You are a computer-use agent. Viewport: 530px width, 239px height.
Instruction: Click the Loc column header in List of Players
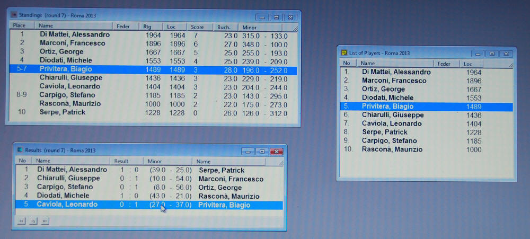[471, 64]
